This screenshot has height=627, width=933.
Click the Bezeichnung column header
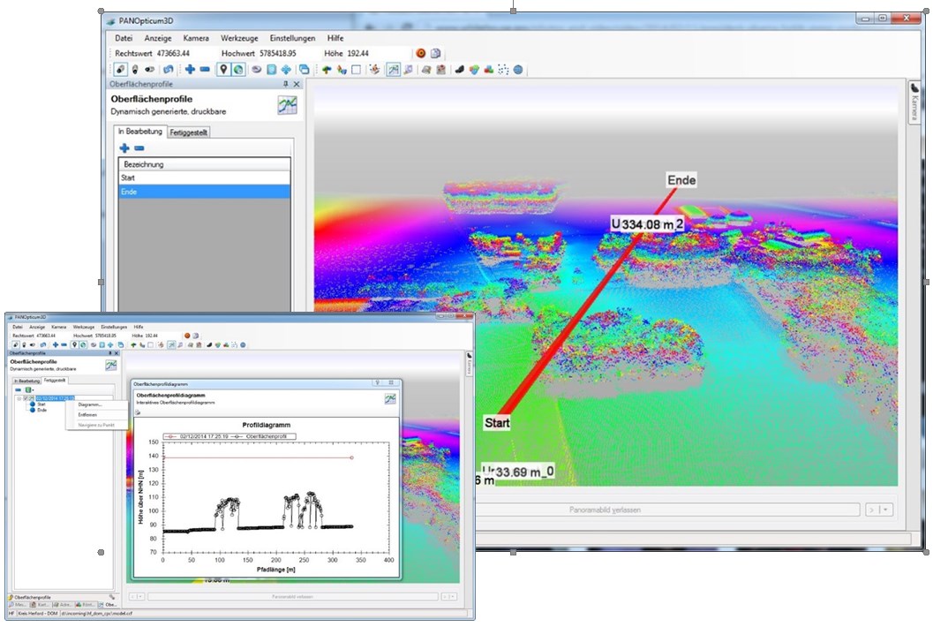205,164
